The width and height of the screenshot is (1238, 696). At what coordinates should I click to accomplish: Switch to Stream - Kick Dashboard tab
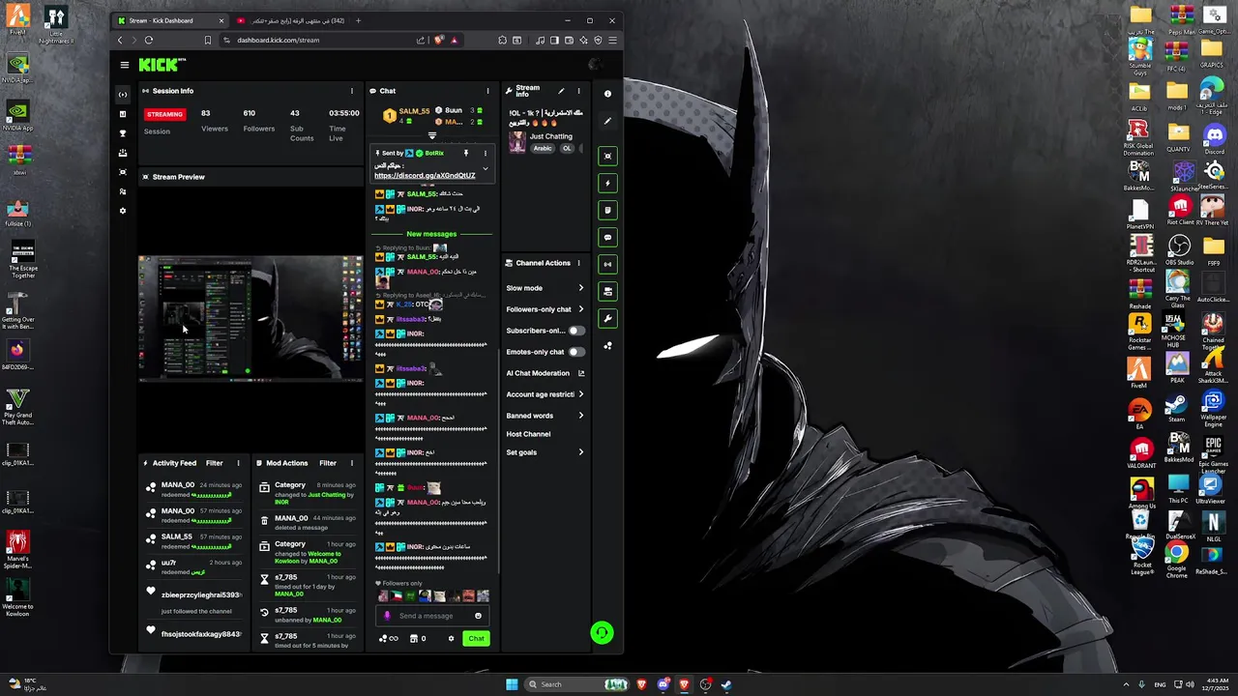point(168,20)
